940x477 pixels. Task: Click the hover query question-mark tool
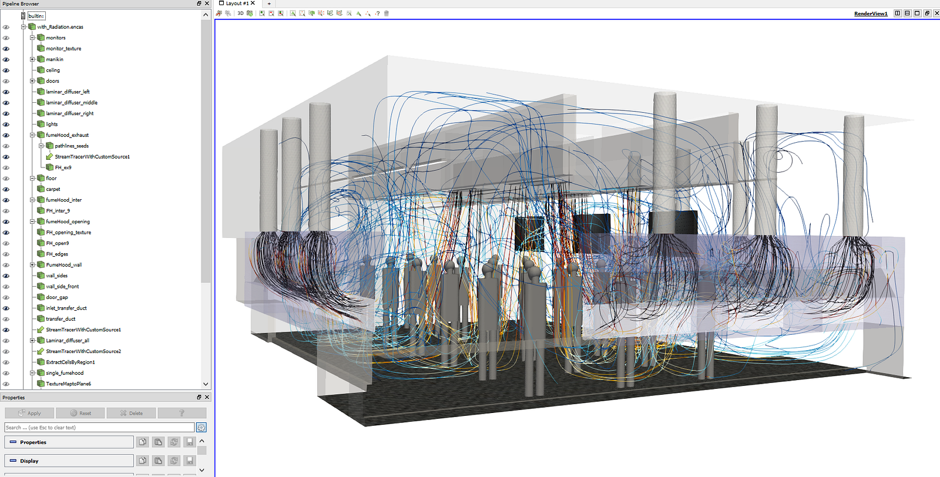click(x=377, y=13)
